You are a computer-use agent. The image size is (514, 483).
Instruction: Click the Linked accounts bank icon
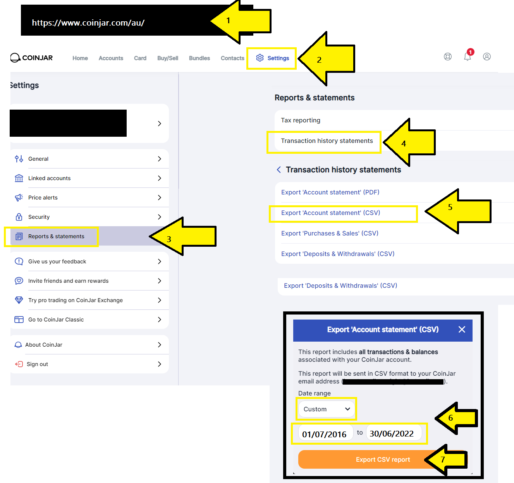coord(19,178)
